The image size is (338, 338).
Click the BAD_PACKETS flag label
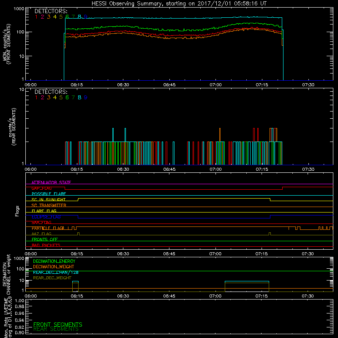coord(46,245)
